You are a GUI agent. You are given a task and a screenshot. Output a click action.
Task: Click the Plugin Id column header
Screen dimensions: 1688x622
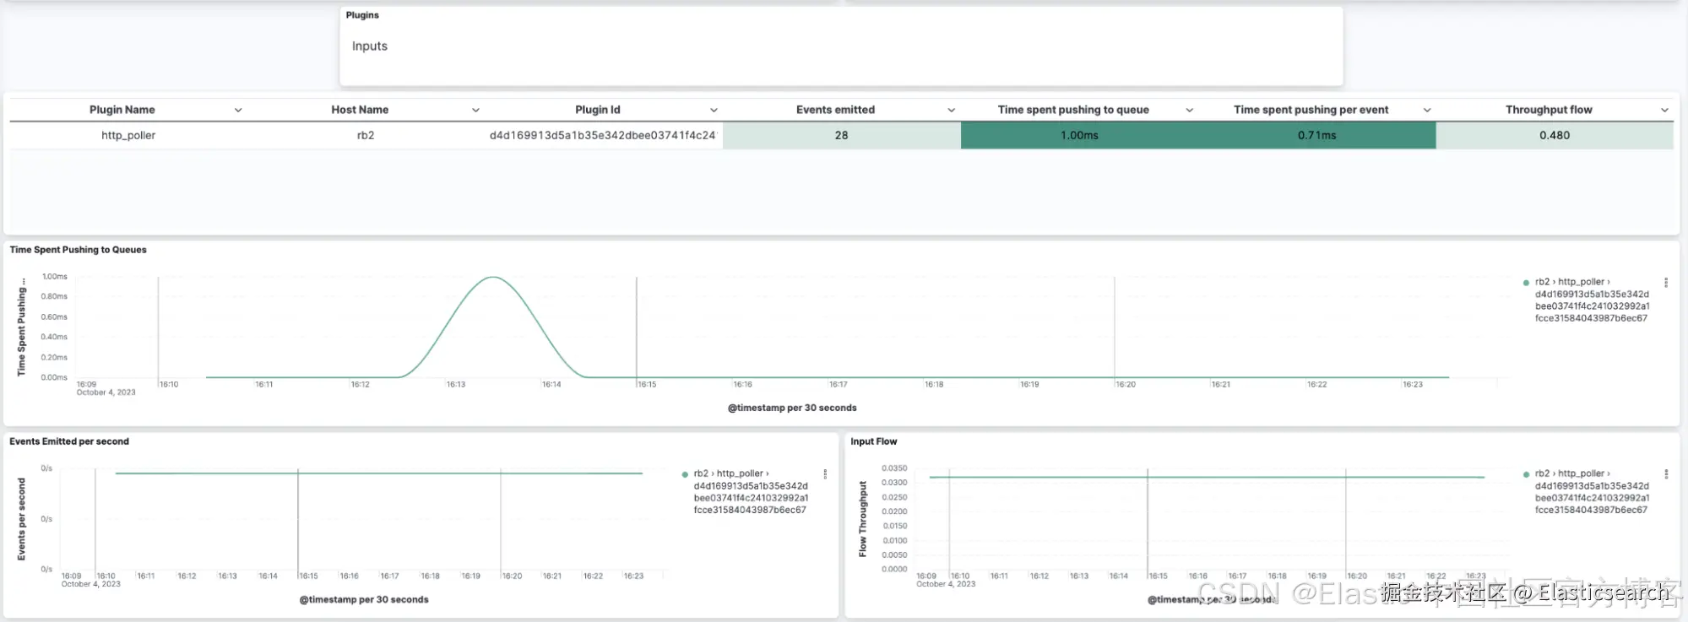click(597, 110)
